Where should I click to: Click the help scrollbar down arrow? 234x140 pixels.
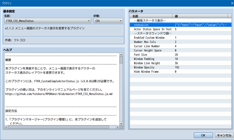(121, 124)
